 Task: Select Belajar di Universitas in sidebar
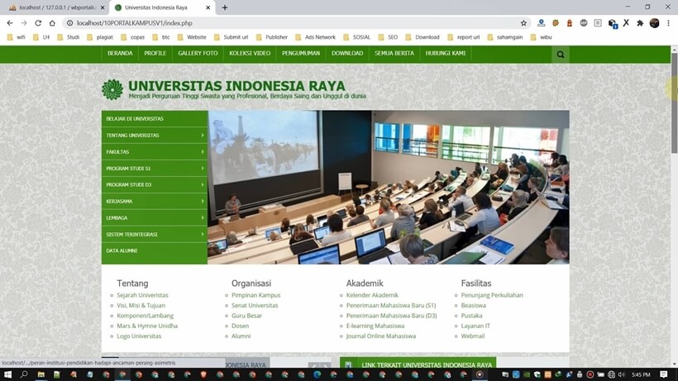[155, 118]
